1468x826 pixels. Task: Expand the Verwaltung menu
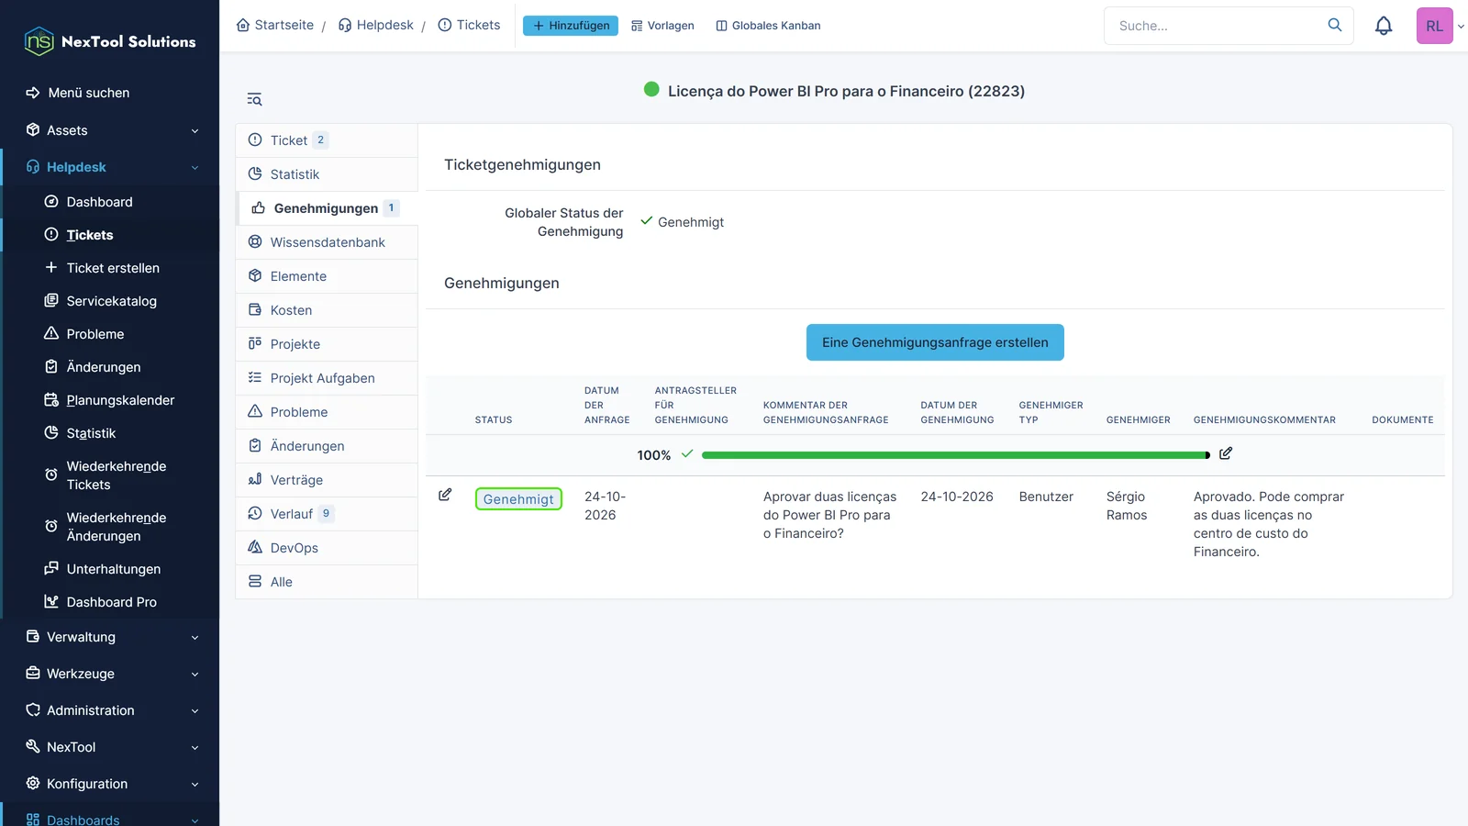pyautogui.click(x=110, y=637)
